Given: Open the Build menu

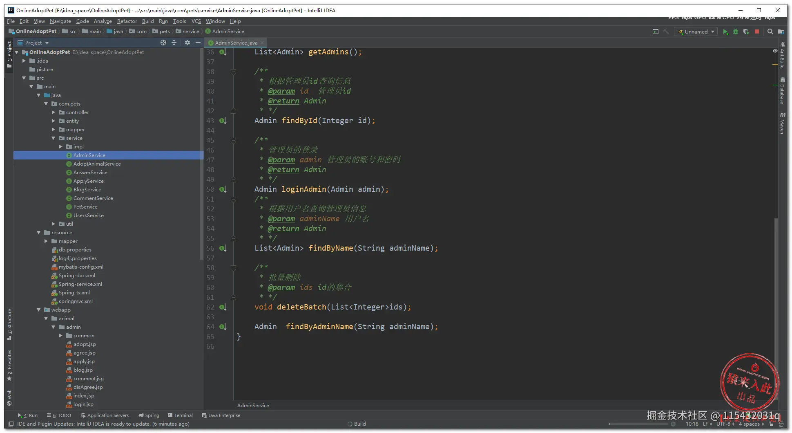Looking at the screenshot, I should (148, 21).
